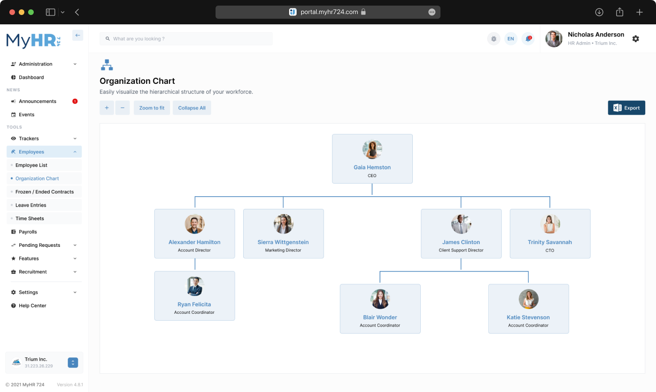The height and width of the screenshot is (392, 656).
Task: Open a new browser tab with plus
Action: [x=640, y=12]
